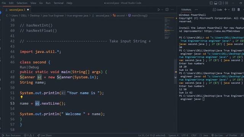The image size is (244, 137).
Task: Click the DELL breadcrumb segment
Action: [x=24, y=16]
